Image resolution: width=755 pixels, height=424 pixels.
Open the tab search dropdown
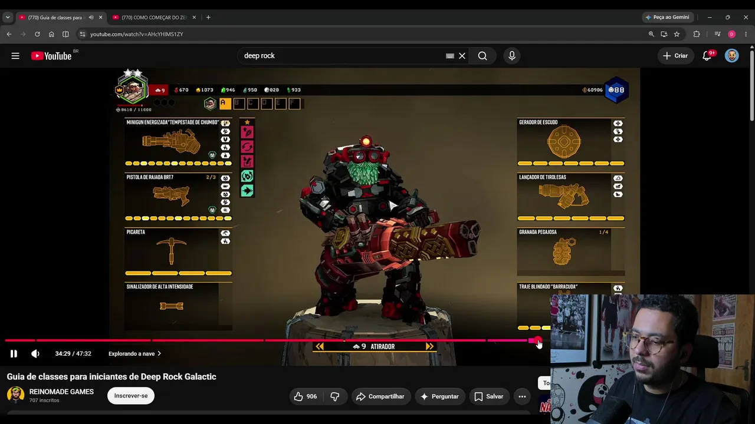[x=8, y=17]
